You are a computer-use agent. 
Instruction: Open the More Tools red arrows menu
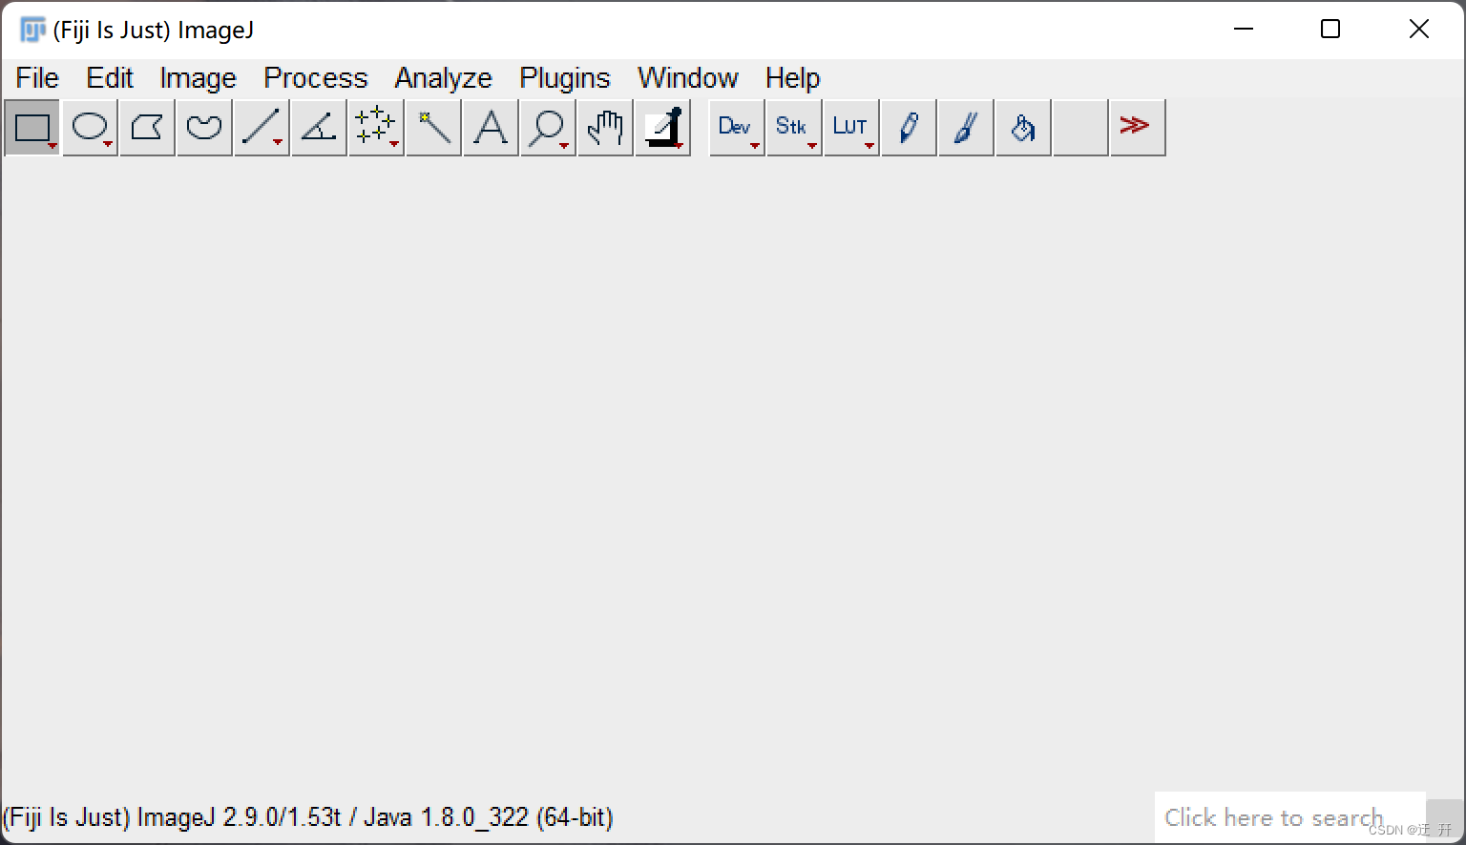coord(1138,127)
